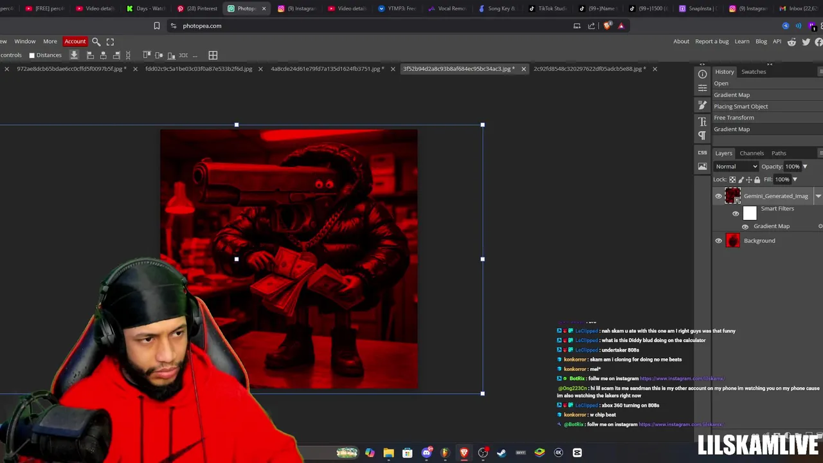The width and height of the screenshot is (823, 463).
Task: Open the blend mode Normal dropdown
Action: pyautogui.click(x=736, y=167)
